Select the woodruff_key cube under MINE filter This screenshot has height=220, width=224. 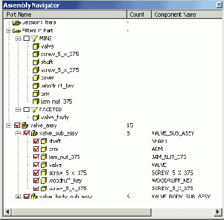(36, 86)
